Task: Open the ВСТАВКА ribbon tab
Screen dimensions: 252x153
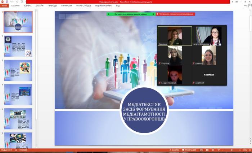Action: coord(27,6)
